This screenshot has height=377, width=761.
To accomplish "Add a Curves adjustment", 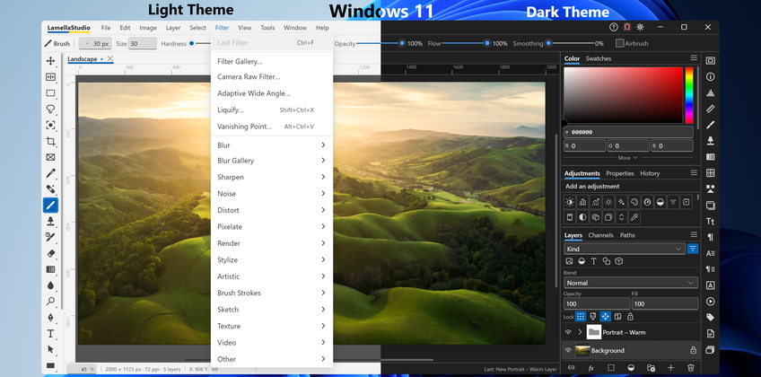I will click(596, 202).
